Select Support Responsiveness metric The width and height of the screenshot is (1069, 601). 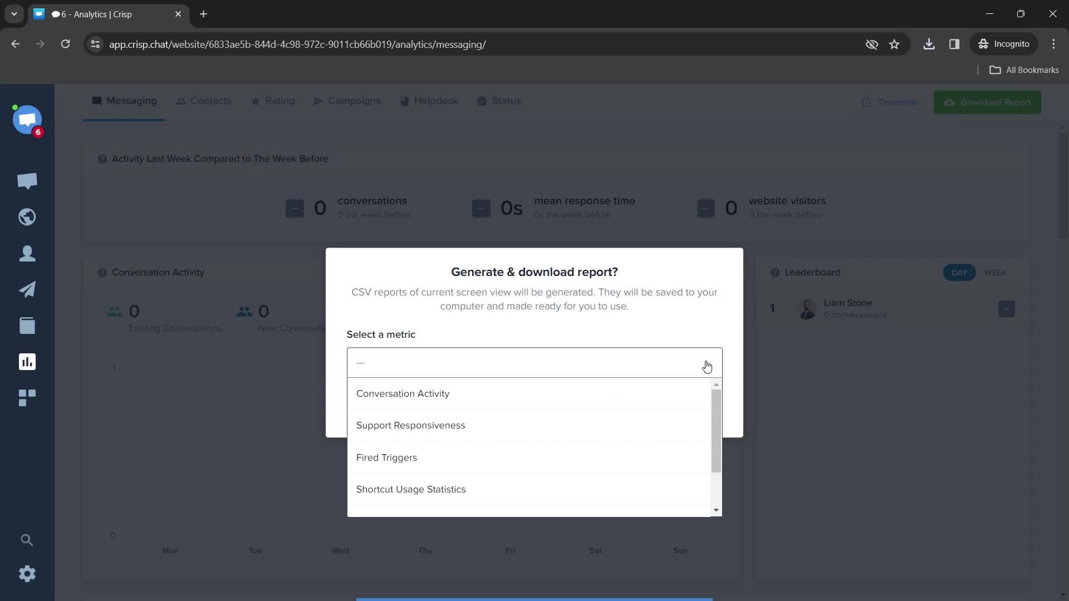pos(411,425)
